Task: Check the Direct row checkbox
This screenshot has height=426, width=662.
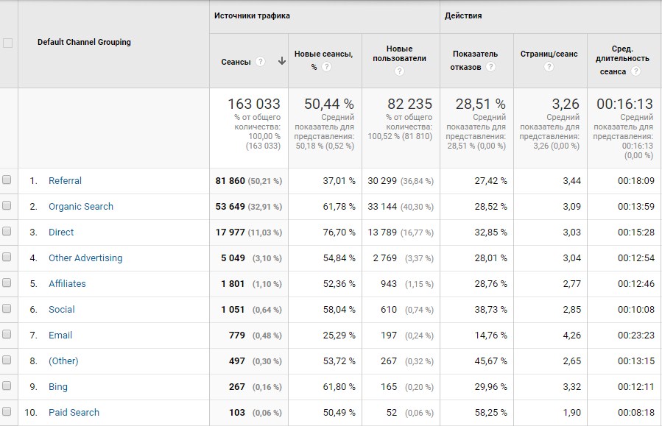Action: pyautogui.click(x=7, y=232)
